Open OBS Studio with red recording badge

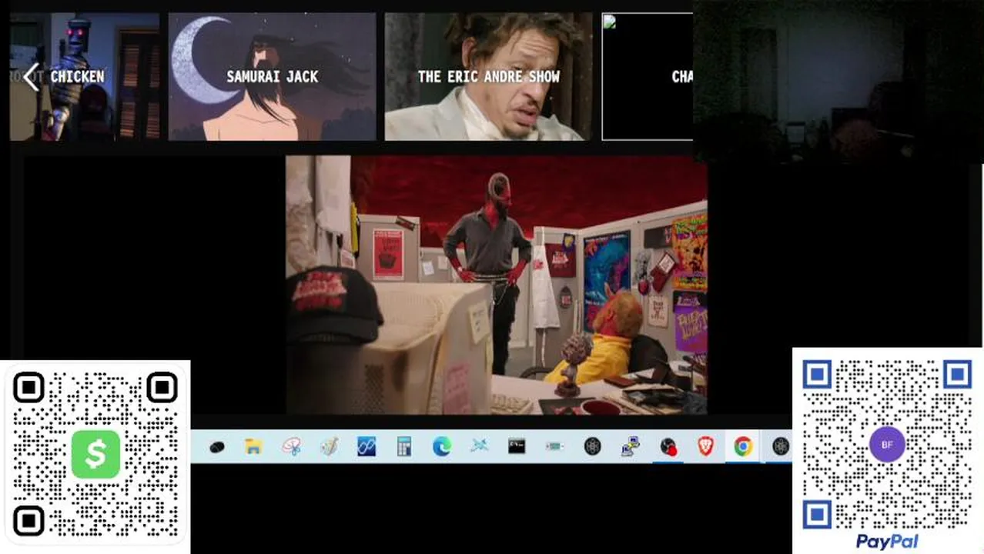[x=668, y=446]
